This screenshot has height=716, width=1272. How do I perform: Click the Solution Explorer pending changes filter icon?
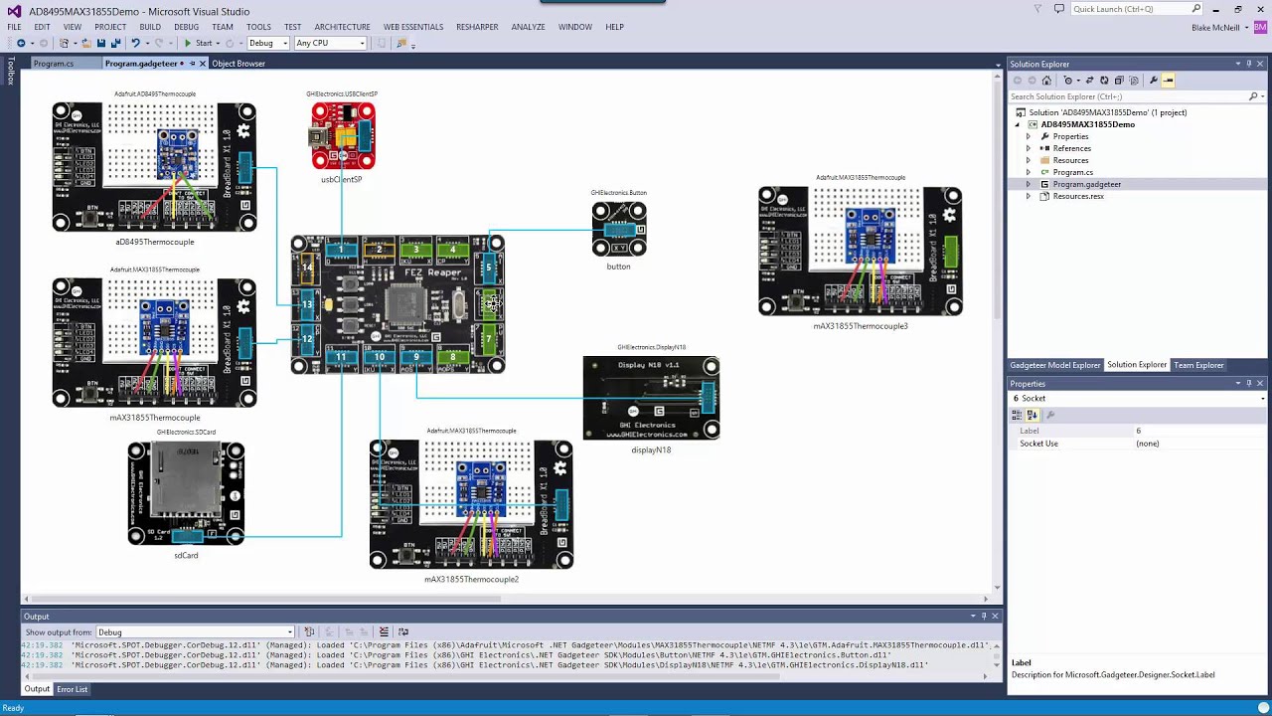point(1068,81)
